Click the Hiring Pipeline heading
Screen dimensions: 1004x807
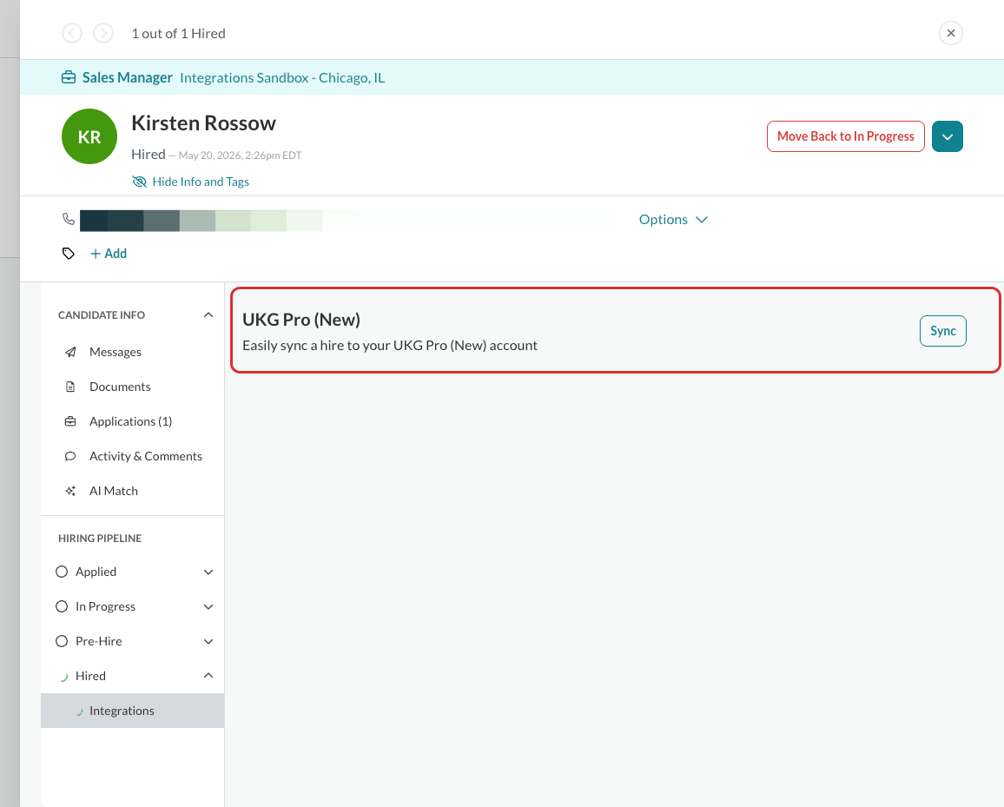coord(100,539)
